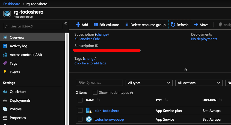Collapse the essentials section with up chevrons
Viewport: 231px width, 125px height.
(186, 70)
